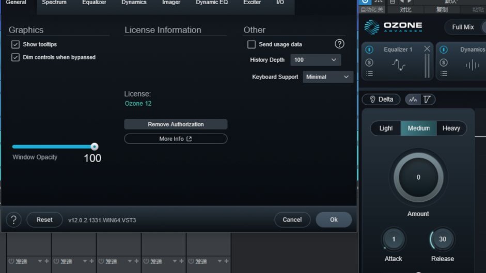
Task: Solo the Equalizer 1 module
Action: pos(369,62)
